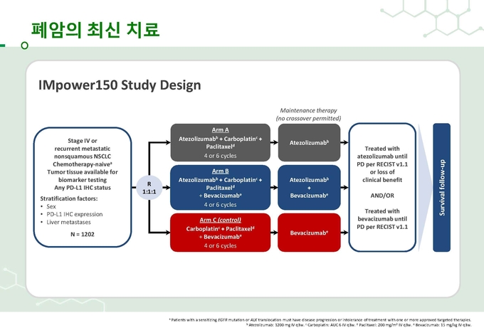Click 'atezolizumab until' text

tap(382, 156)
